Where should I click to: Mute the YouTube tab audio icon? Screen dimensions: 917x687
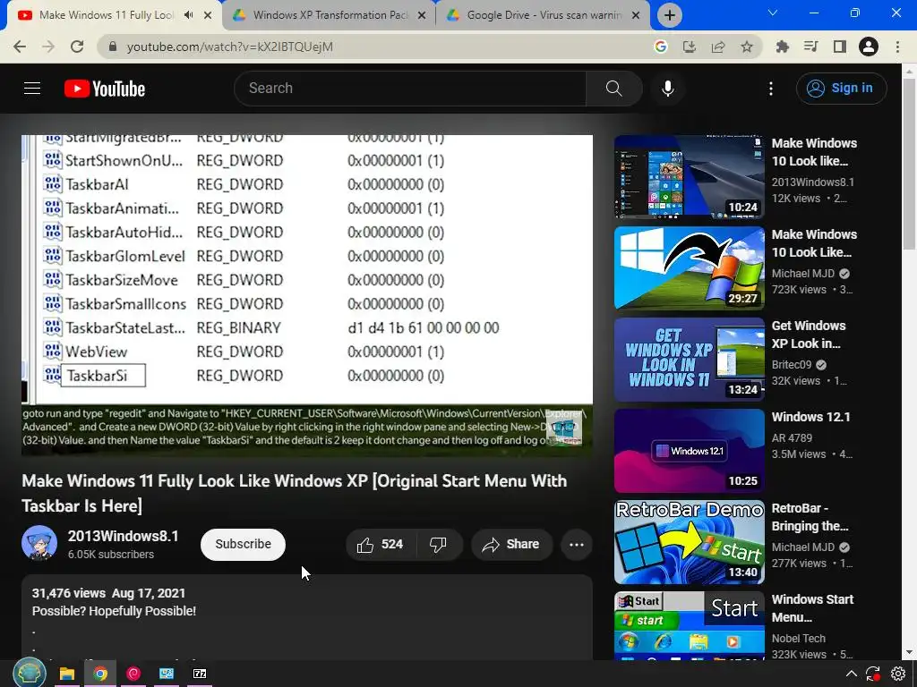(x=188, y=15)
